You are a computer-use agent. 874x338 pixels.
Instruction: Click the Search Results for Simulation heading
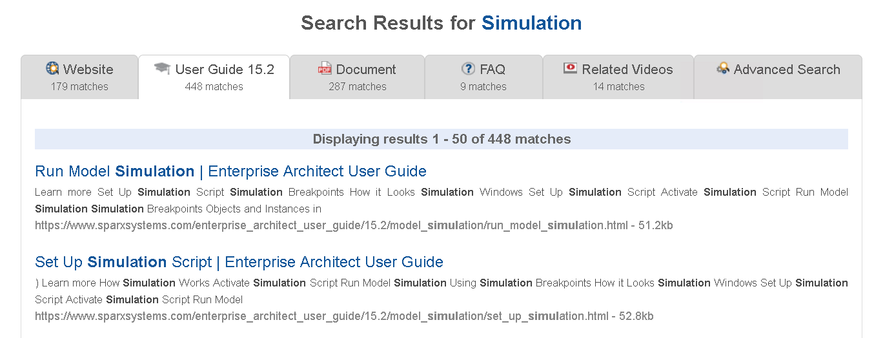tap(442, 23)
